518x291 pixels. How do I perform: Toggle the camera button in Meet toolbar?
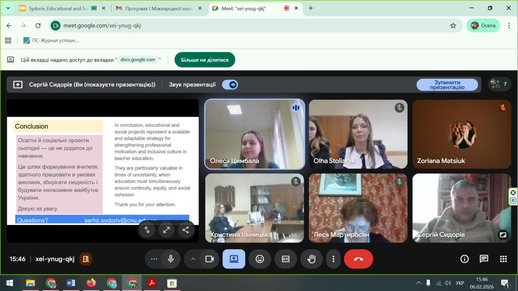click(210, 259)
